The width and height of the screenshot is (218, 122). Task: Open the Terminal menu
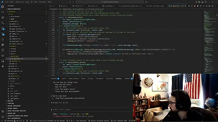tap(42, 2)
